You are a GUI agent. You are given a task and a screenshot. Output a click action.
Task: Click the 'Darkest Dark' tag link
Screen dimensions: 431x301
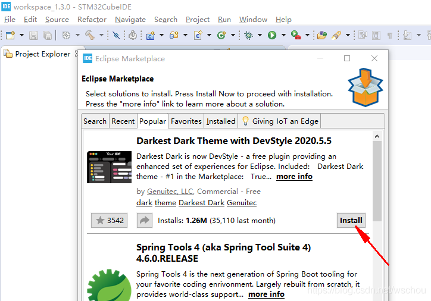[201, 203]
